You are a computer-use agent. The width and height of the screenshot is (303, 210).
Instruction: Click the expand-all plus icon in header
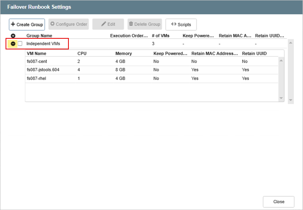click(13, 36)
